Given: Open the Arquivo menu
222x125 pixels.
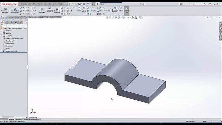Looking at the screenshot, I should coord(24,4).
